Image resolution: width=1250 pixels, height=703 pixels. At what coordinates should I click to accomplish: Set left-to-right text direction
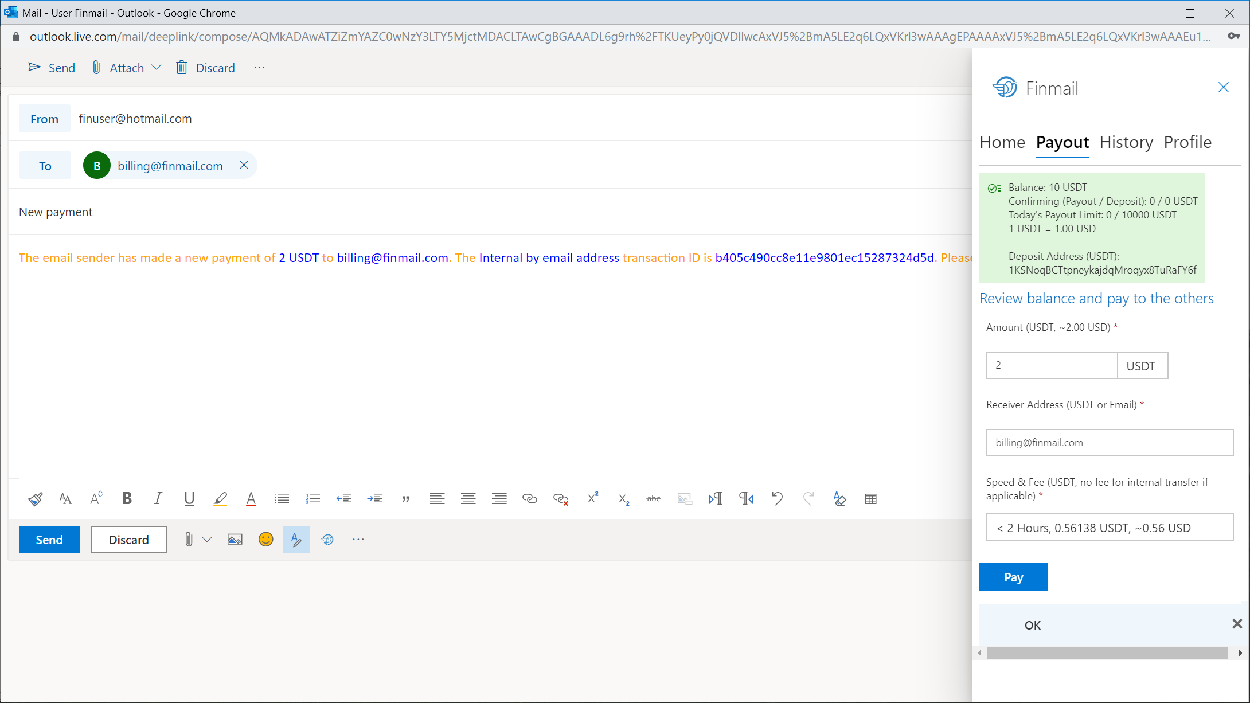tap(716, 499)
